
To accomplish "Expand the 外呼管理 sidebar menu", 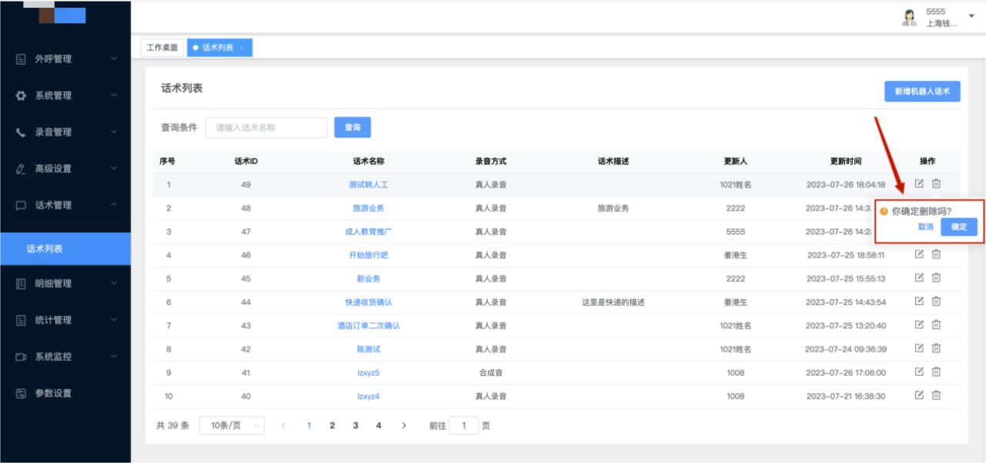I will 65,59.
